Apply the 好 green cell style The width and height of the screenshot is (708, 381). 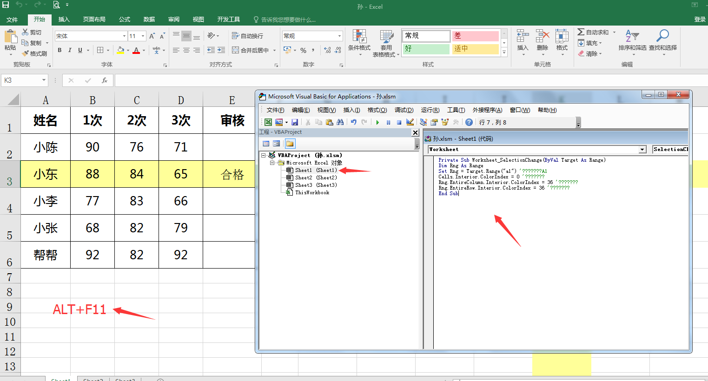click(x=426, y=49)
